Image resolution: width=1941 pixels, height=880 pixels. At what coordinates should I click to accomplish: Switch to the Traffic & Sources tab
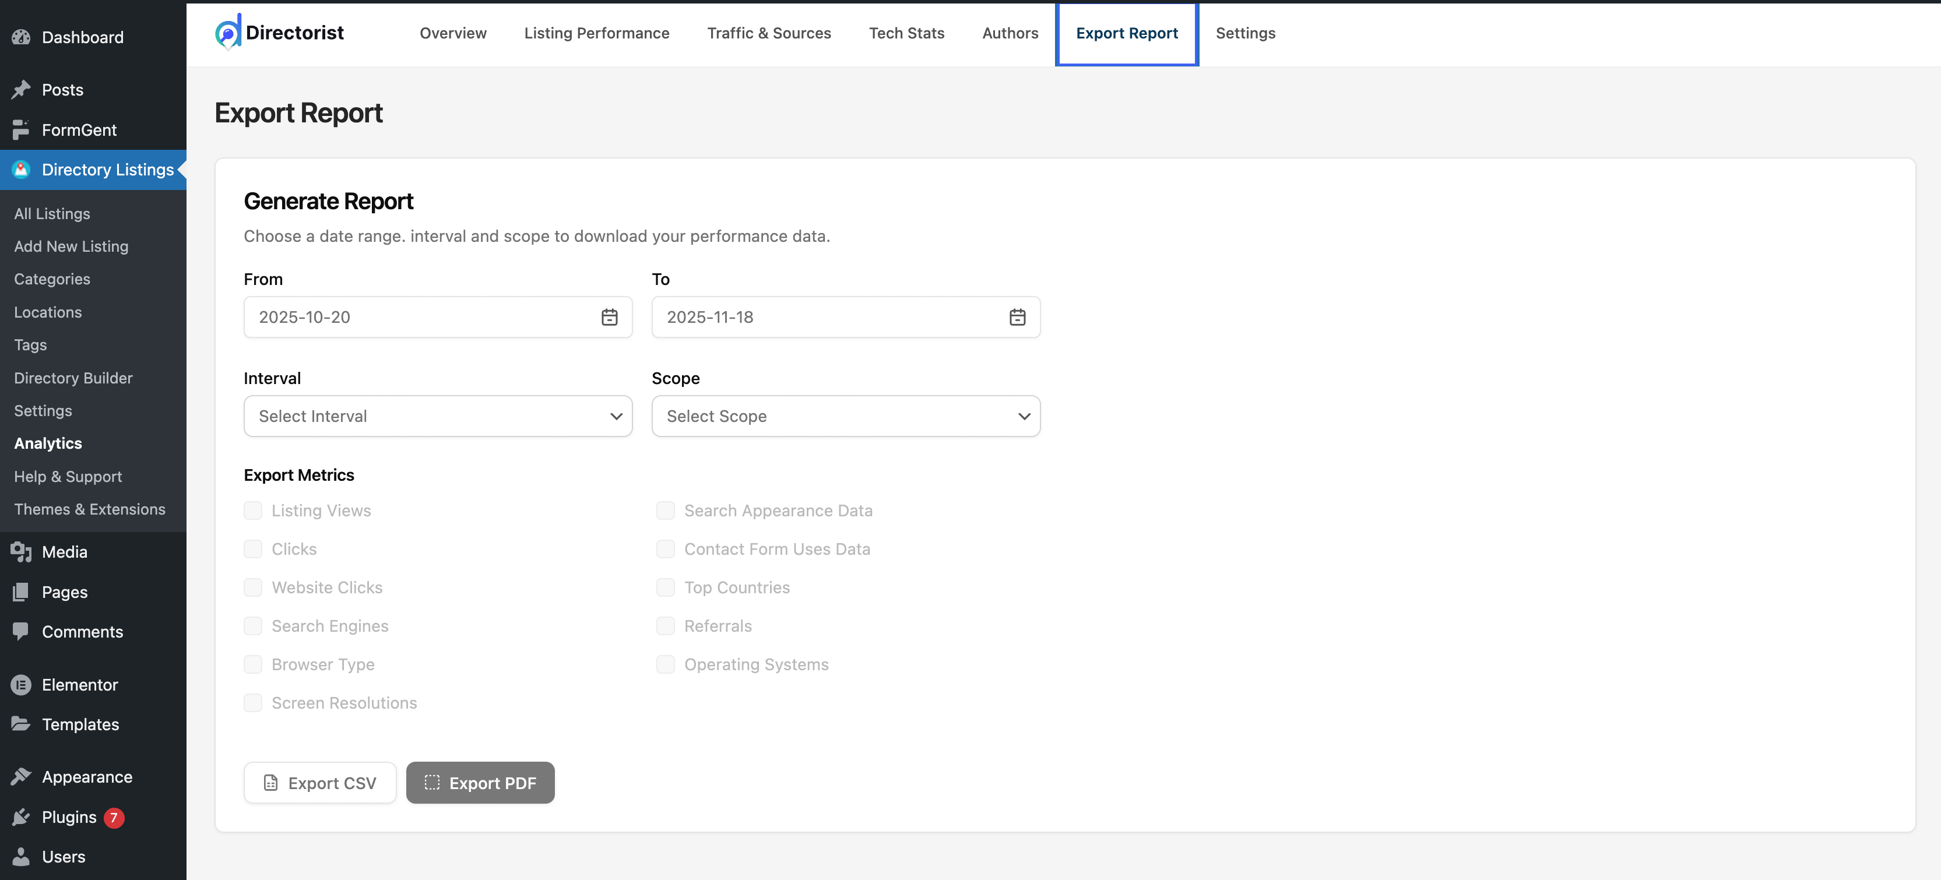pyautogui.click(x=769, y=33)
